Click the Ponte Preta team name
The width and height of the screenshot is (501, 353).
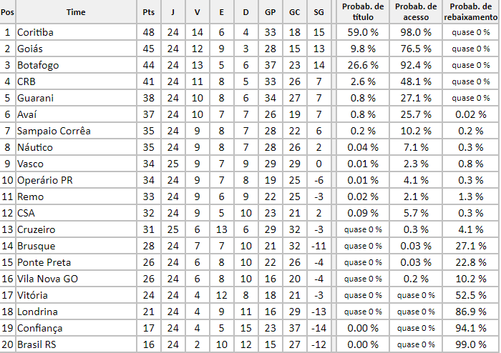pos(44,262)
